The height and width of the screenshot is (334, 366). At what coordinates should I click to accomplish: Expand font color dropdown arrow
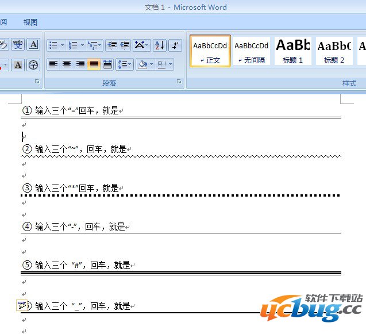[6, 65]
